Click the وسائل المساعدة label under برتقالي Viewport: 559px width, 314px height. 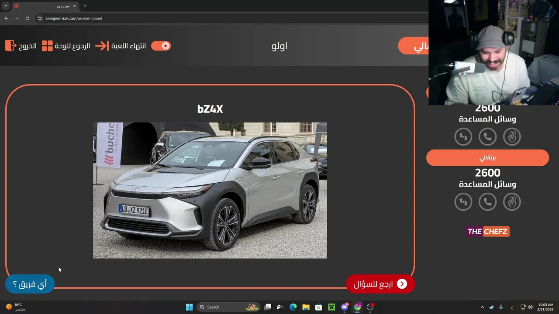(x=487, y=184)
